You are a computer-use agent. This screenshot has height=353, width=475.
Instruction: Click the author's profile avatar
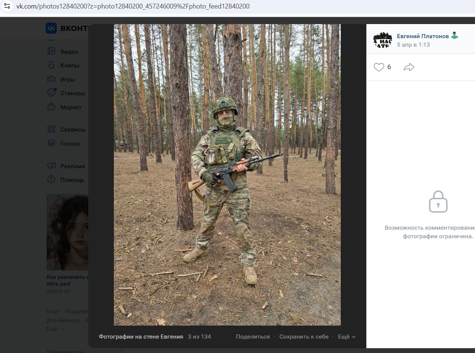coord(382,40)
